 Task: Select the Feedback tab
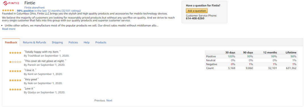pos(11,42)
